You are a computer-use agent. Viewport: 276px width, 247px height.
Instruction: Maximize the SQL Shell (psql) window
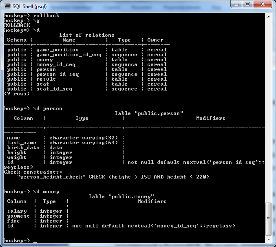pyautogui.click(x=247, y=4)
